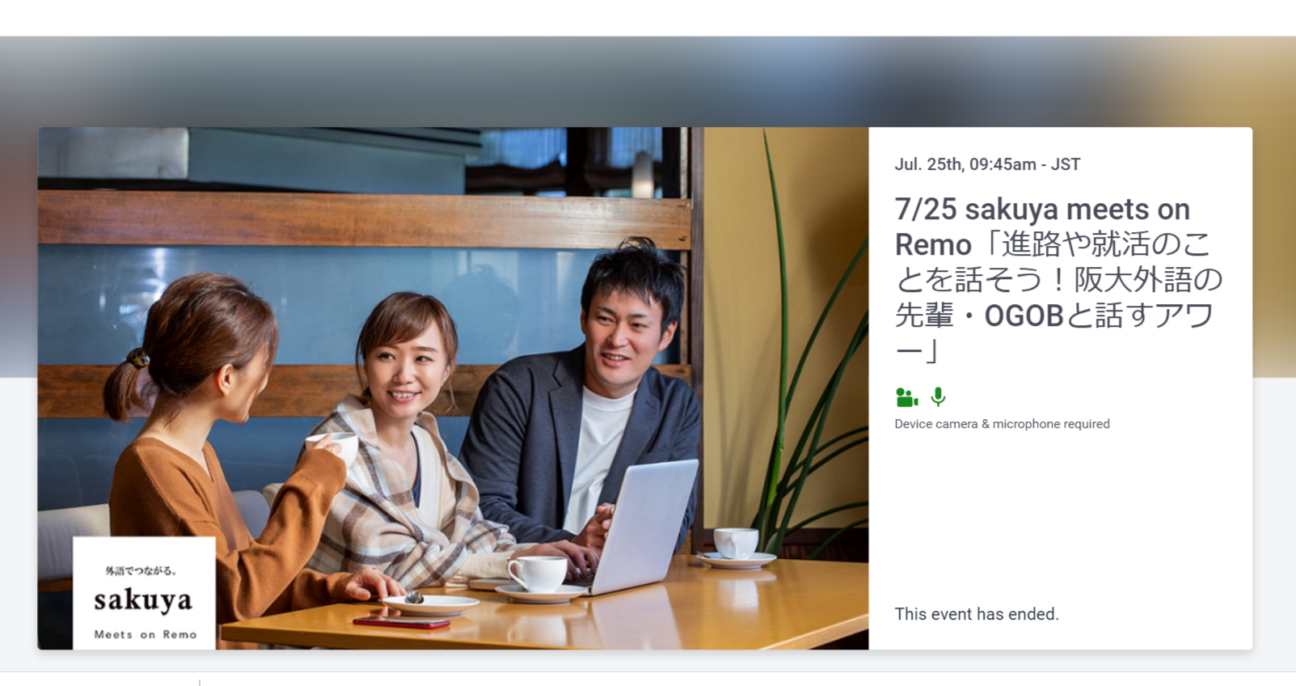Click the green microphone icon

point(938,396)
